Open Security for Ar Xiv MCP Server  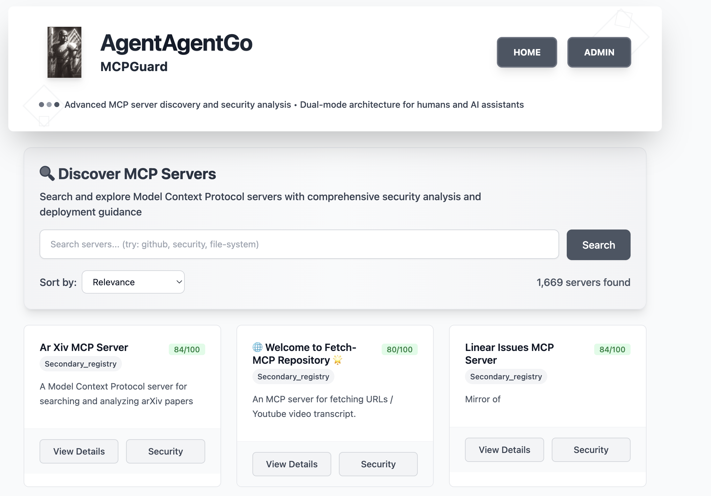[165, 451]
